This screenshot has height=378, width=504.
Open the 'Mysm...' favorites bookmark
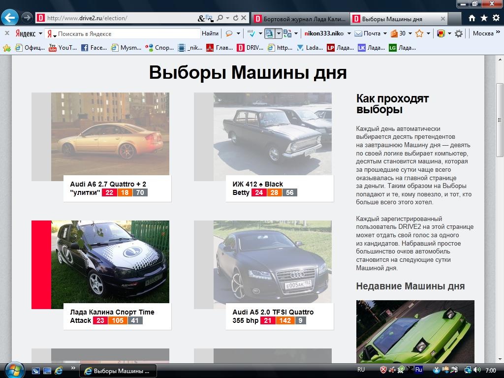coord(126,48)
